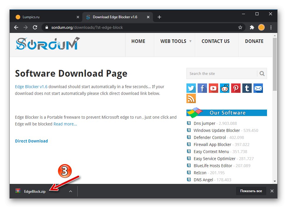Click the Direct Download link
Screen dimensions: 287x208
coord(31,141)
